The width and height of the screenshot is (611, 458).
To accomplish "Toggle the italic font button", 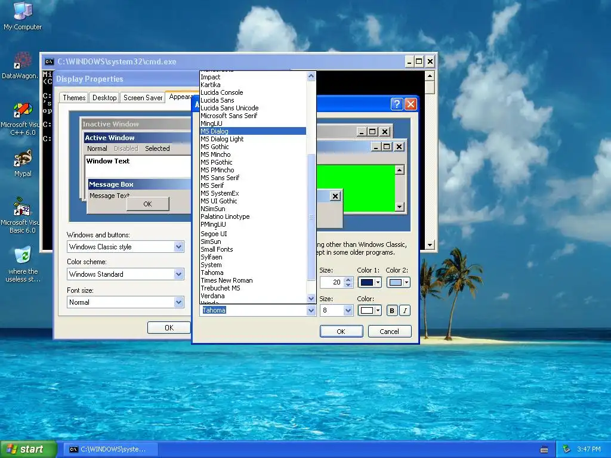I will (x=405, y=310).
